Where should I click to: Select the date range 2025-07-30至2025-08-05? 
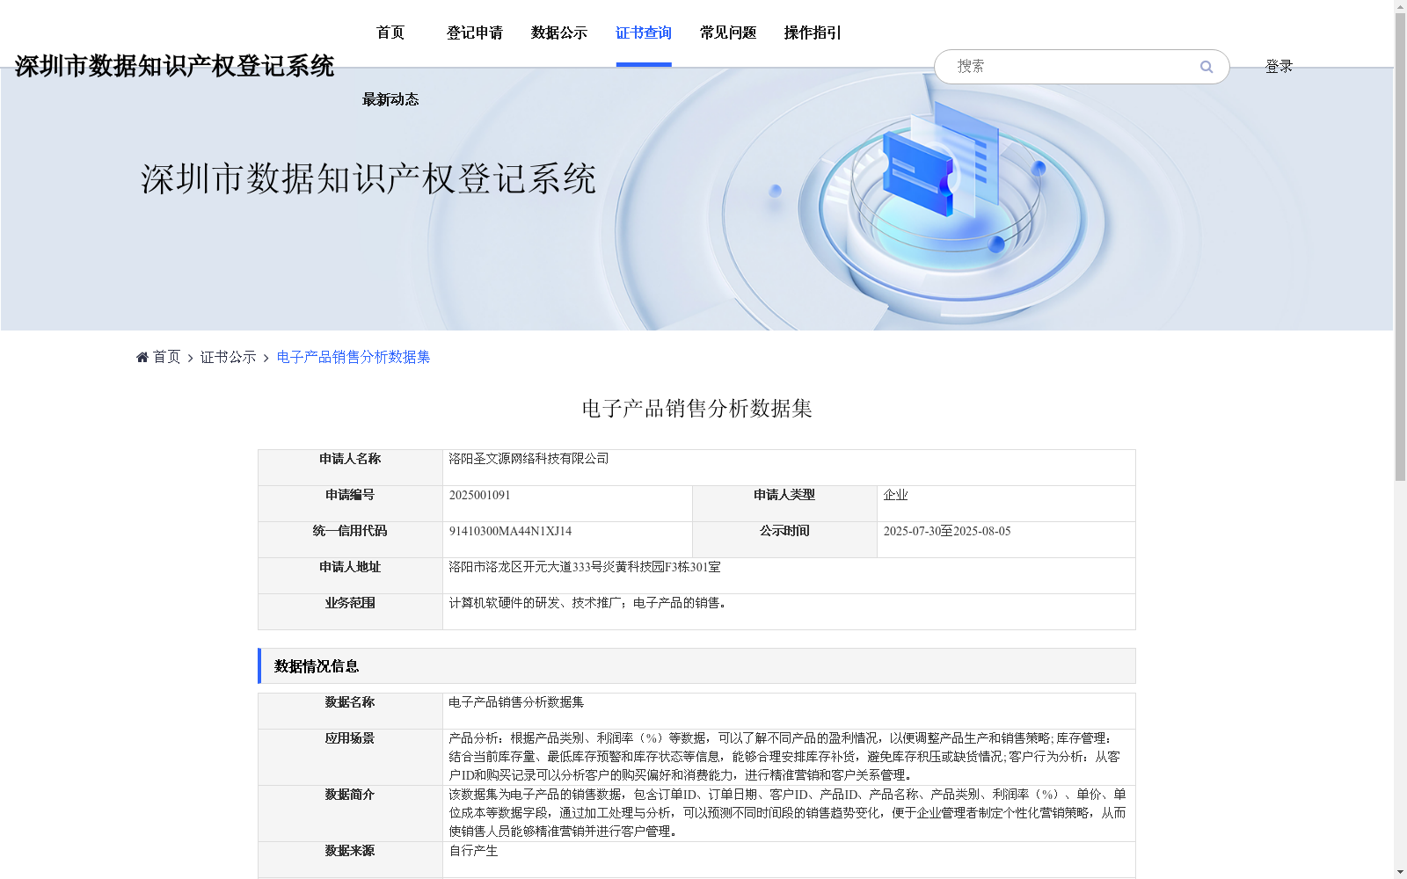[x=947, y=531]
